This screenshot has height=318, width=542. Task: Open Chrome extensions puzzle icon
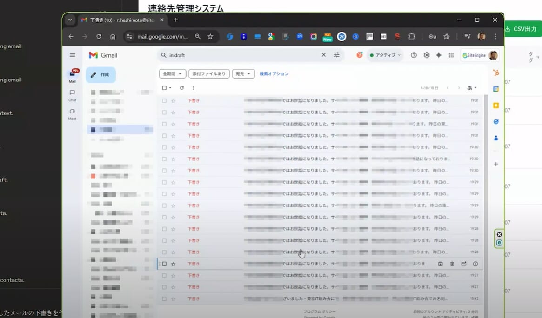(411, 36)
